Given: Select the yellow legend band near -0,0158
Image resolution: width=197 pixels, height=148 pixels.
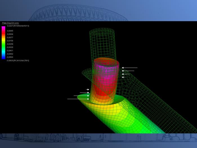Looking at the screenshot, I should [x=3, y=41].
